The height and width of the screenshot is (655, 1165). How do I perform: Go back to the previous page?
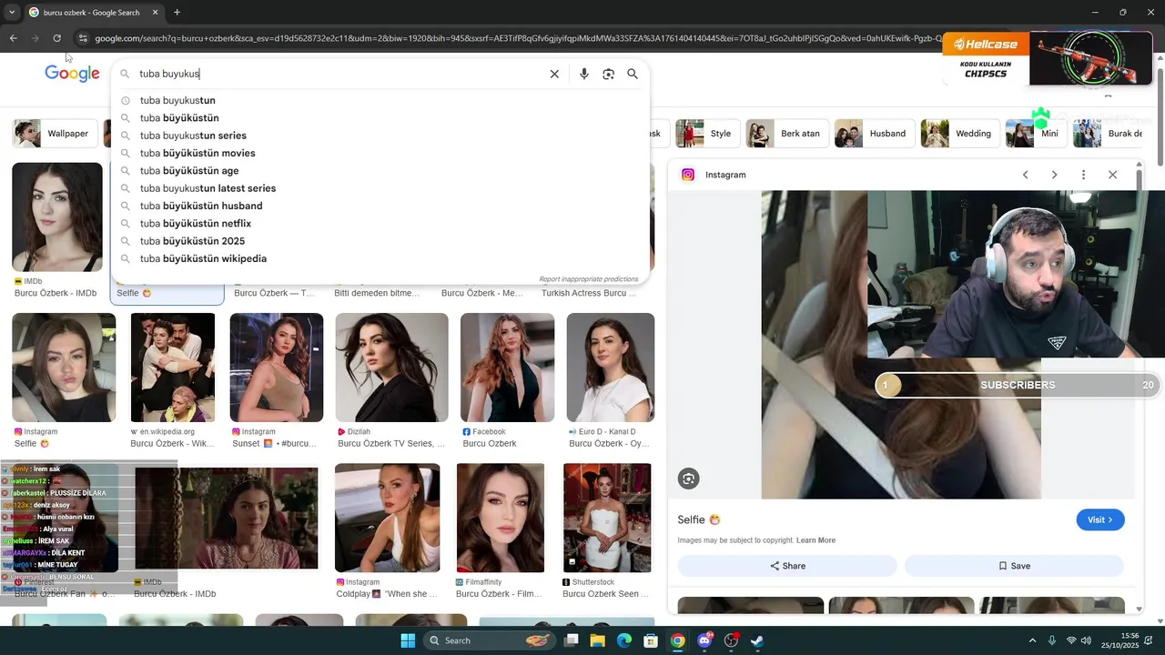[x=13, y=38]
